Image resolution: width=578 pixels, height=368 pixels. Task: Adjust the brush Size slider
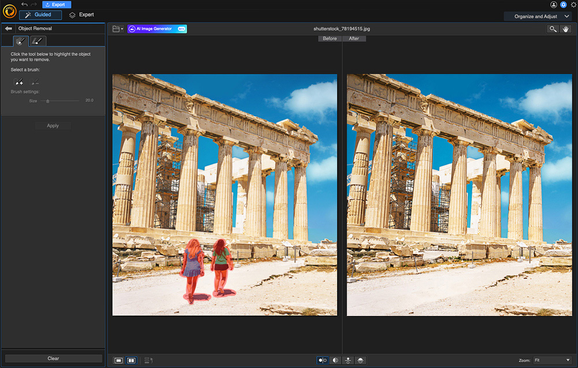tap(47, 101)
